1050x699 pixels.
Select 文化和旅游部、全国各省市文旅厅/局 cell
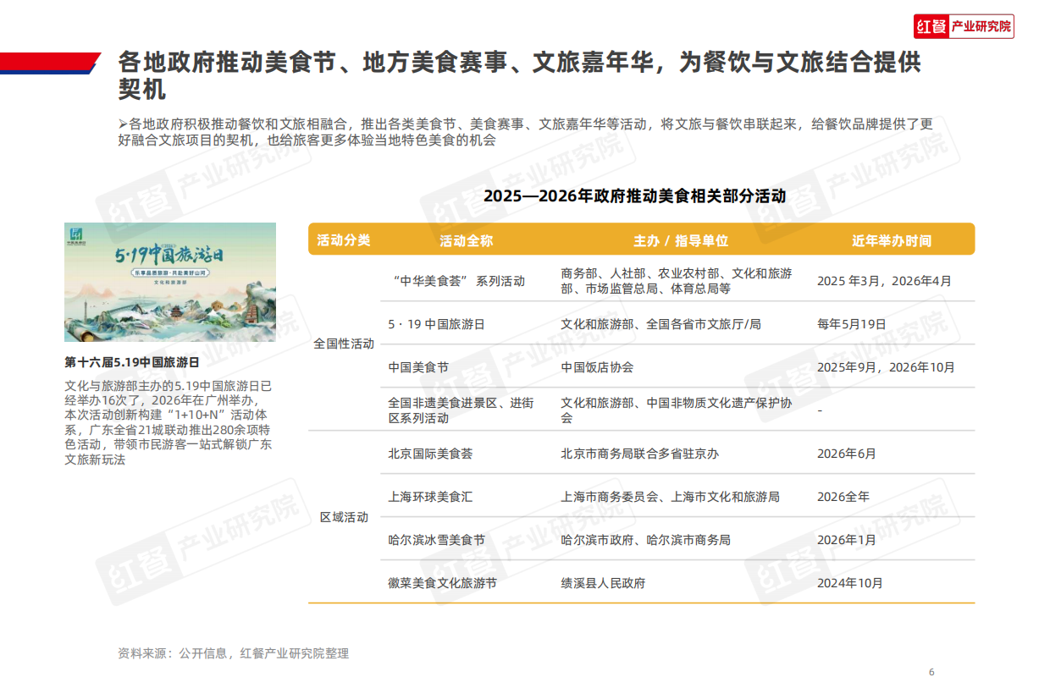point(660,324)
